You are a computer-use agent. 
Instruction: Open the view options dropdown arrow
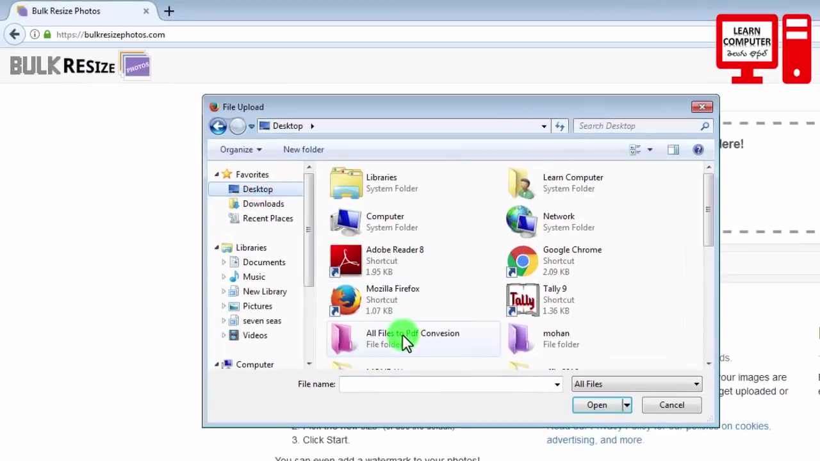(650, 149)
